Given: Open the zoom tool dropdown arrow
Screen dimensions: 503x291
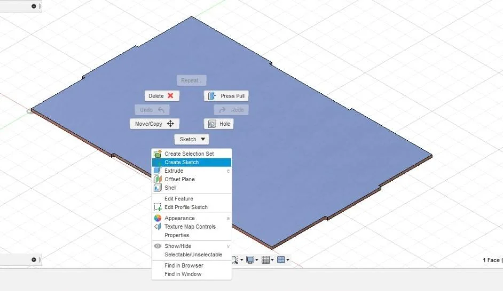Looking at the screenshot, I should point(241,260).
